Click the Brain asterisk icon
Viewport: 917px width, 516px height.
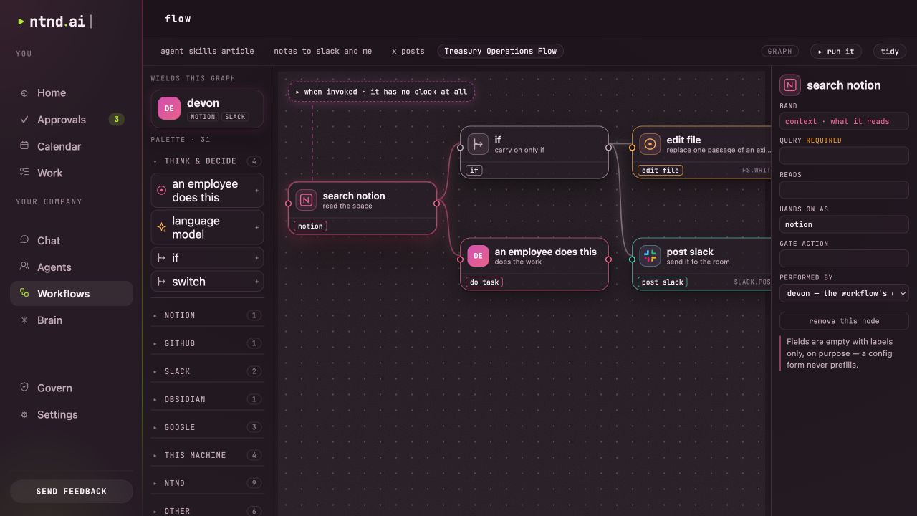click(x=24, y=320)
